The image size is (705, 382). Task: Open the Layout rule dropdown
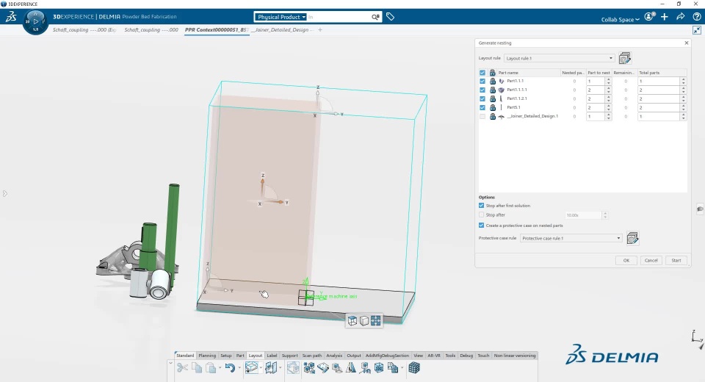tap(559, 58)
